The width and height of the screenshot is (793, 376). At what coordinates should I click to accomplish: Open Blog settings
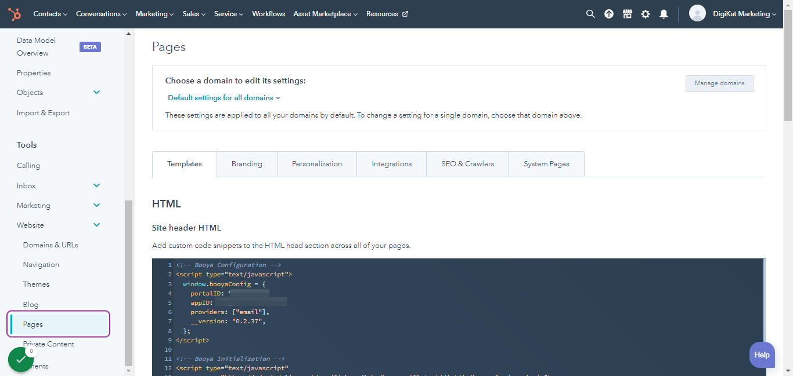pyautogui.click(x=31, y=305)
